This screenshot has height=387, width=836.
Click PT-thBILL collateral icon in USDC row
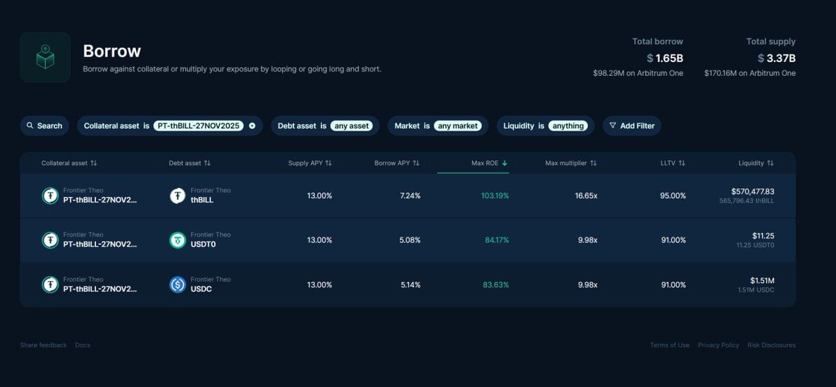coord(50,285)
